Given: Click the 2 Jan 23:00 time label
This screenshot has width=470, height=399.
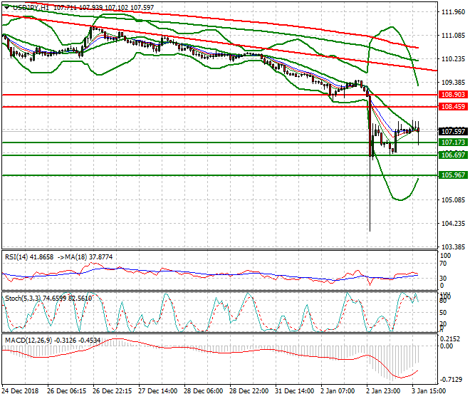Looking at the screenshot, I should [383, 391].
